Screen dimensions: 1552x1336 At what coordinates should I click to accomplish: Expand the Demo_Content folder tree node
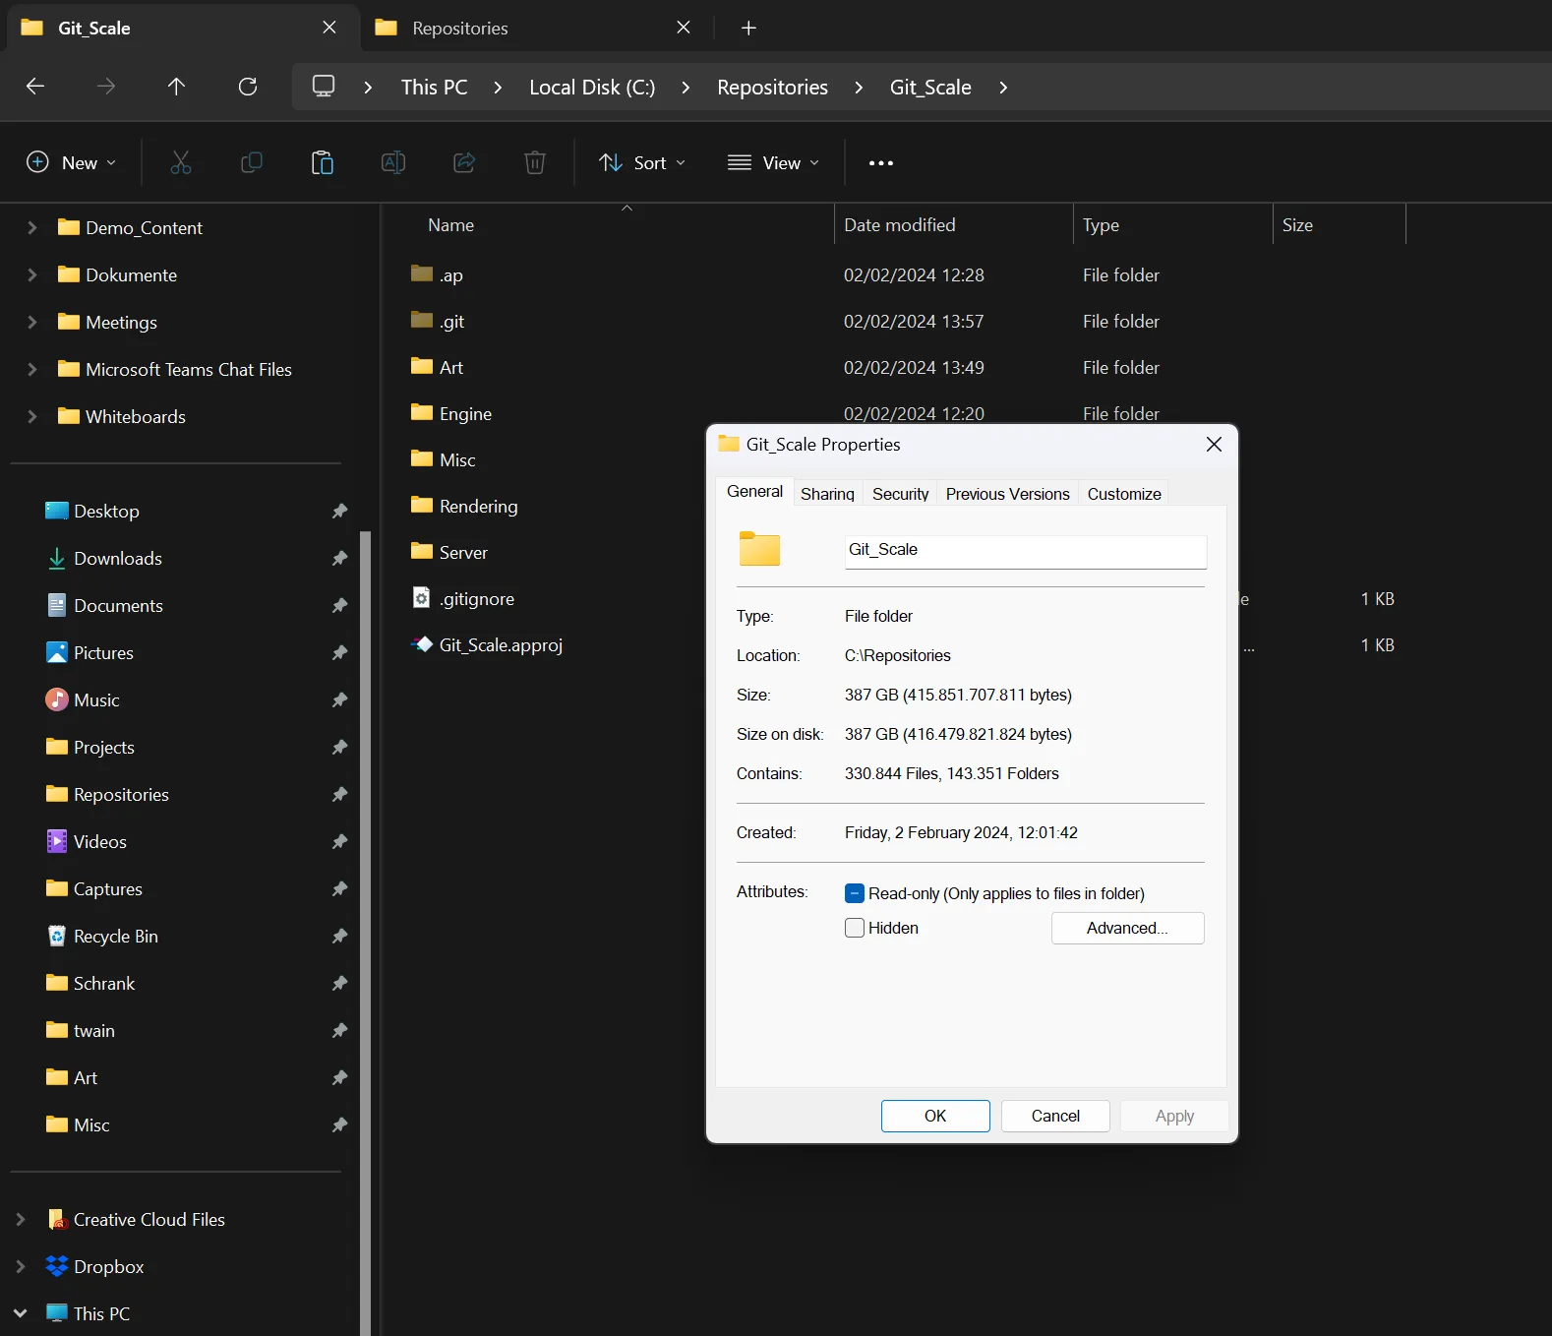click(x=31, y=227)
